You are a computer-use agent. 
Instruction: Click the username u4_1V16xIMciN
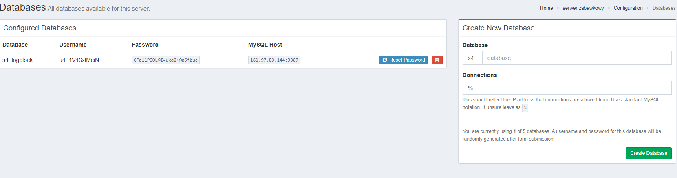79,60
